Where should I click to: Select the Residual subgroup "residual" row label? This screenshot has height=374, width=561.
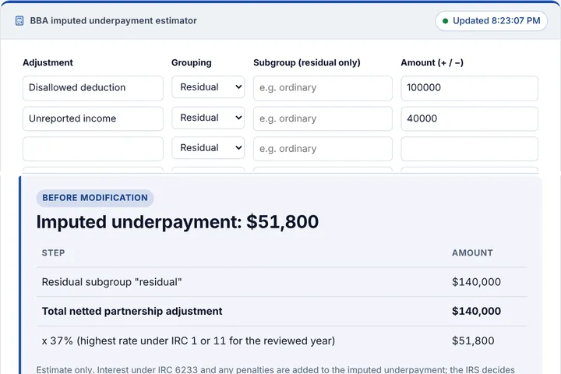coord(111,282)
